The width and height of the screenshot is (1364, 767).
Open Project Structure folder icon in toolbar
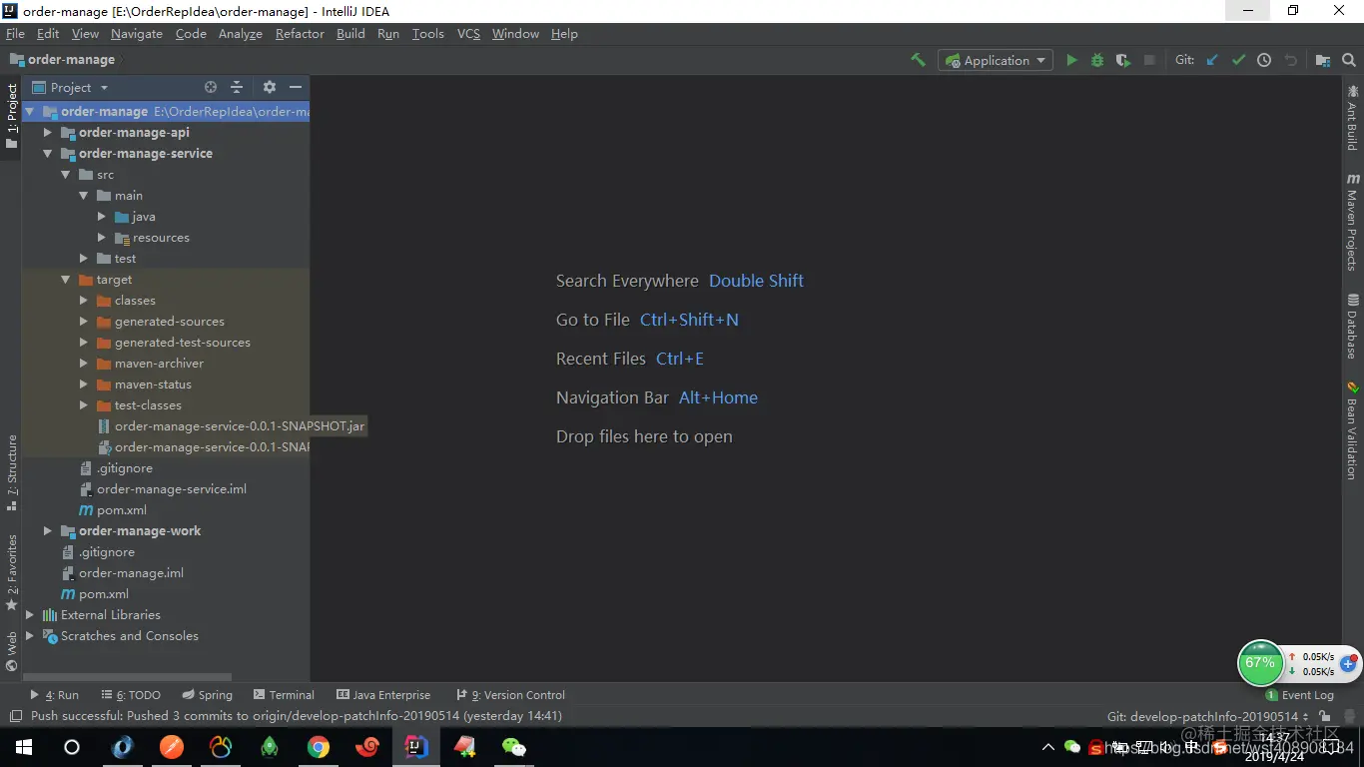(1322, 60)
